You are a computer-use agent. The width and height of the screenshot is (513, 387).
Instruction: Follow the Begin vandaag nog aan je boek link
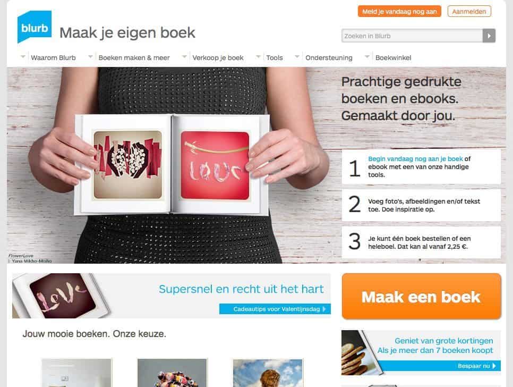(x=415, y=159)
